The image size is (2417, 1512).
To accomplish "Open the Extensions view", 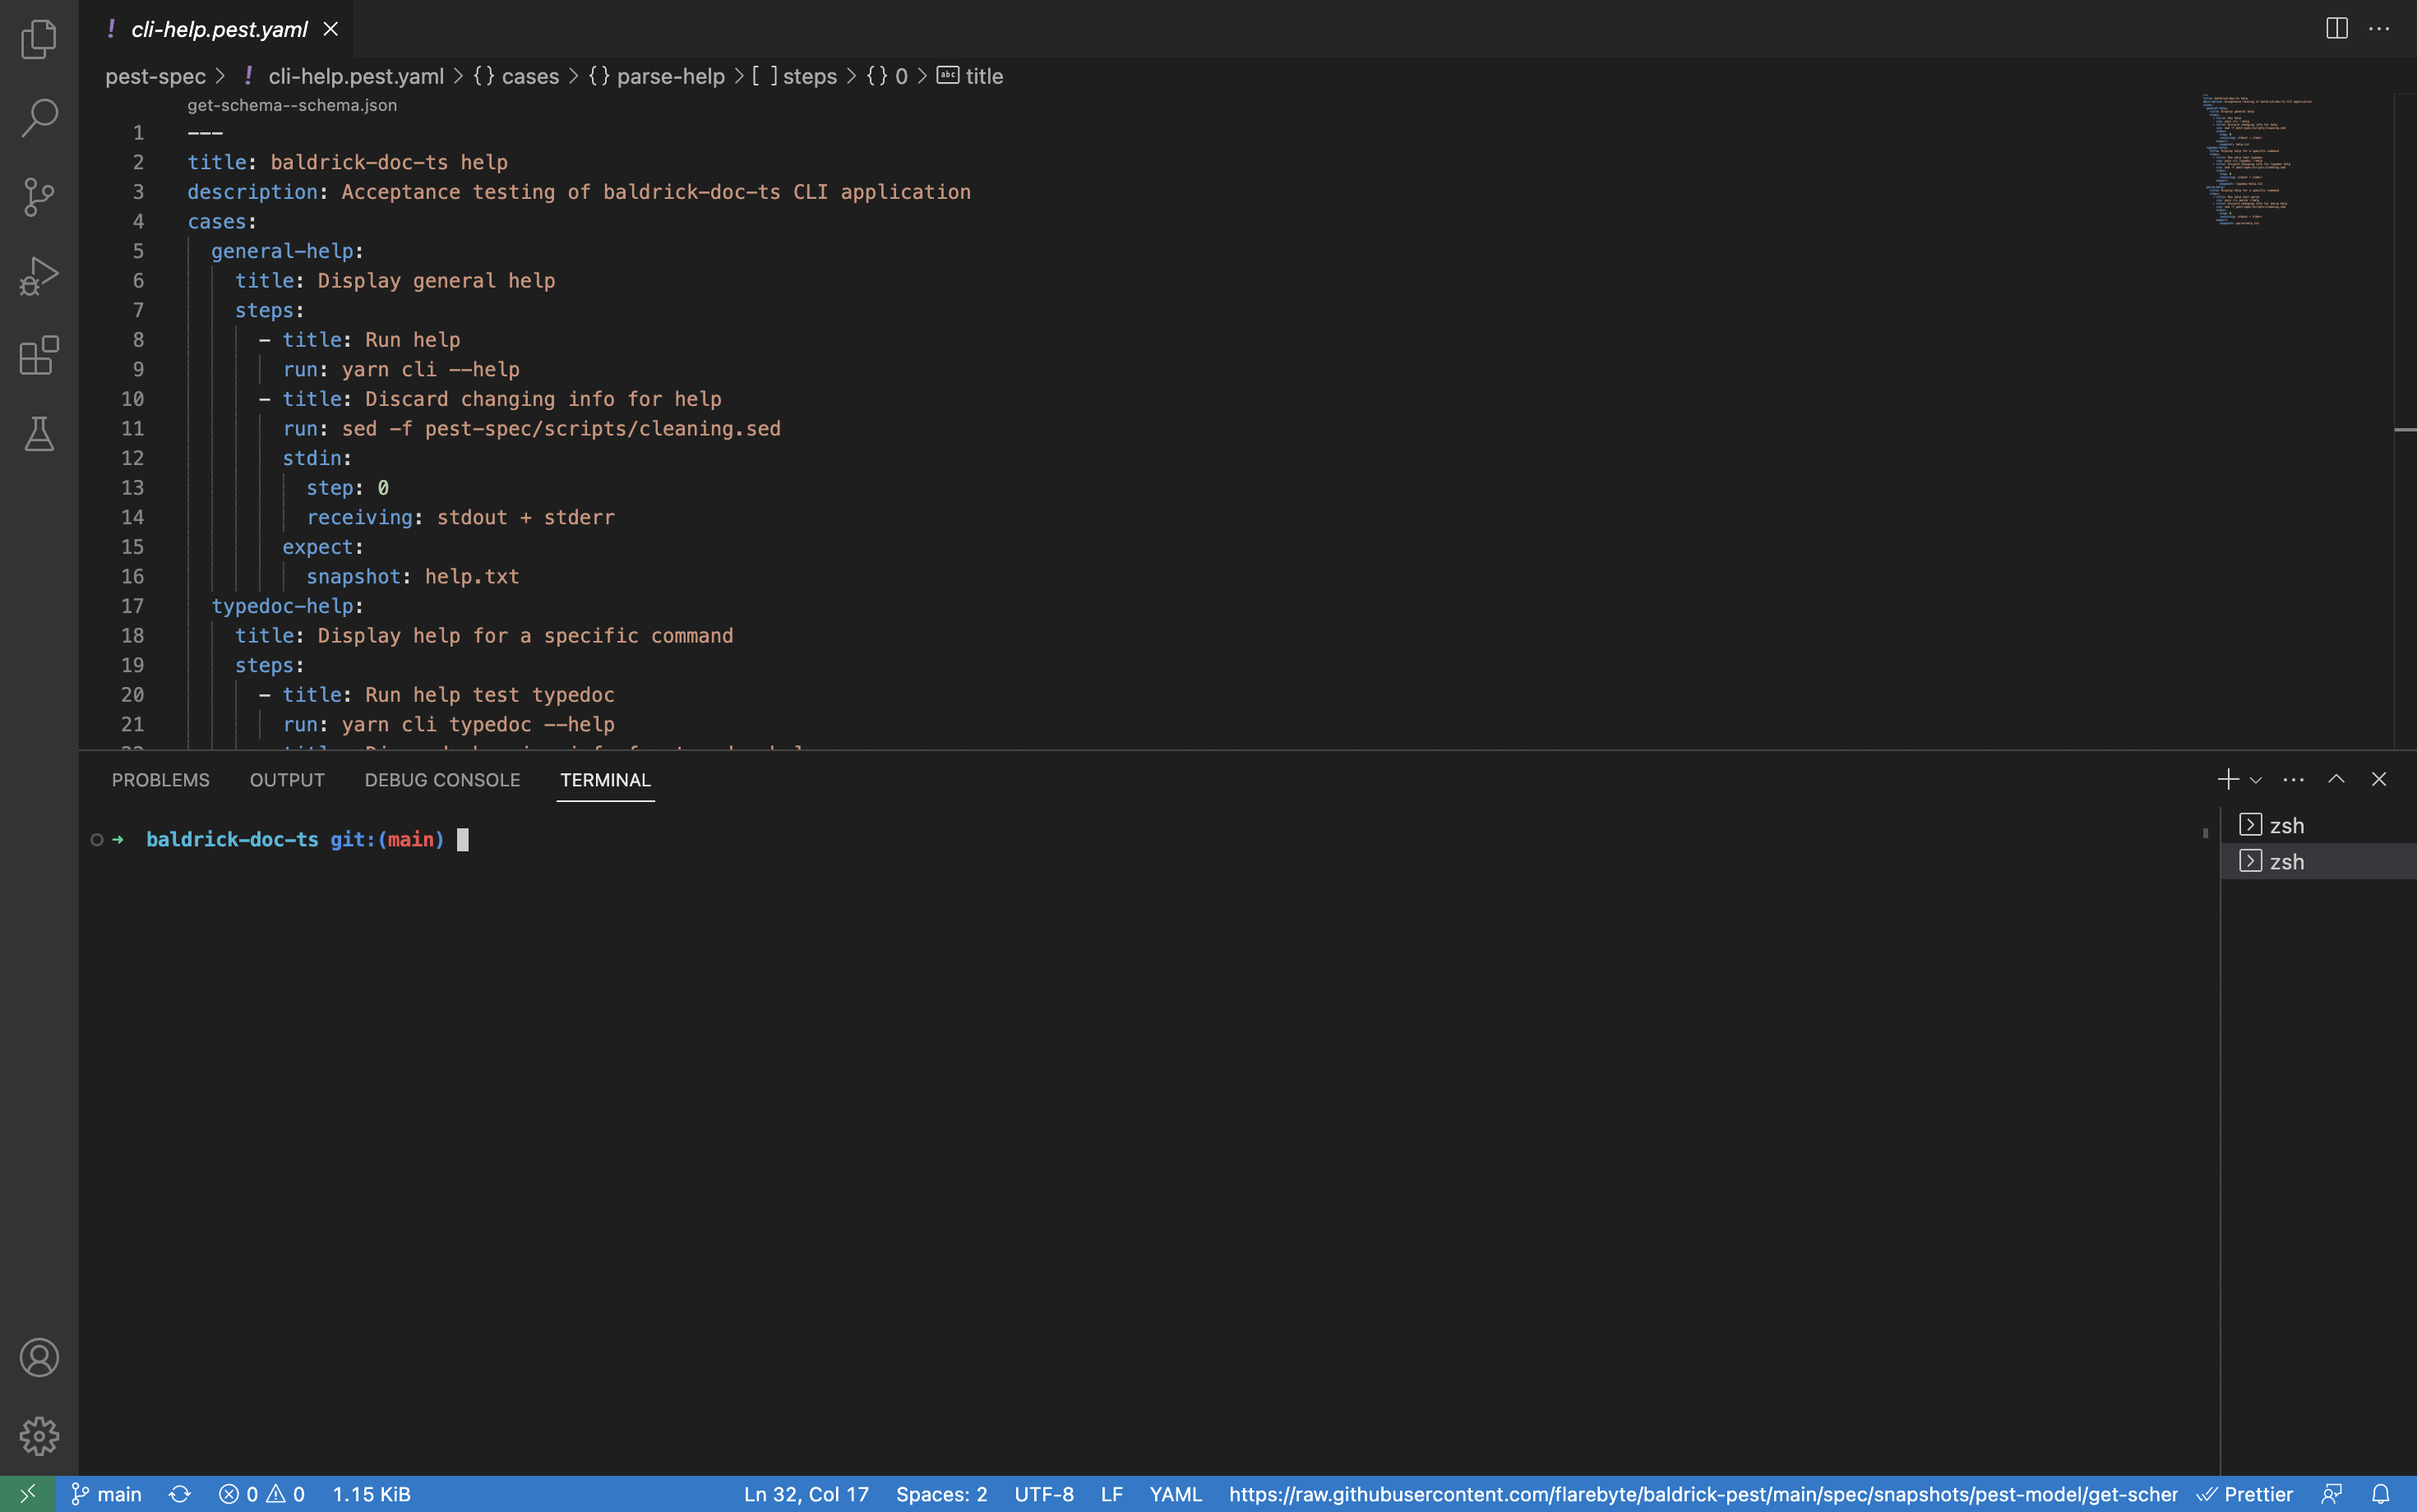I will (x=39, y=355).
